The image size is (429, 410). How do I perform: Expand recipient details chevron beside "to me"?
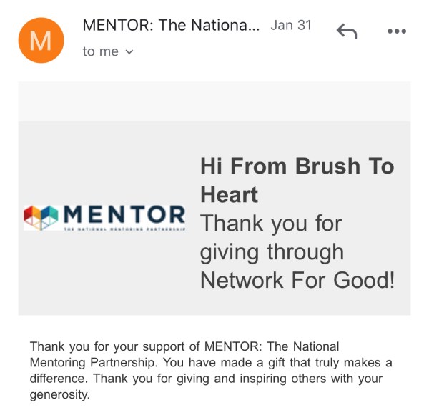point(129,52)
